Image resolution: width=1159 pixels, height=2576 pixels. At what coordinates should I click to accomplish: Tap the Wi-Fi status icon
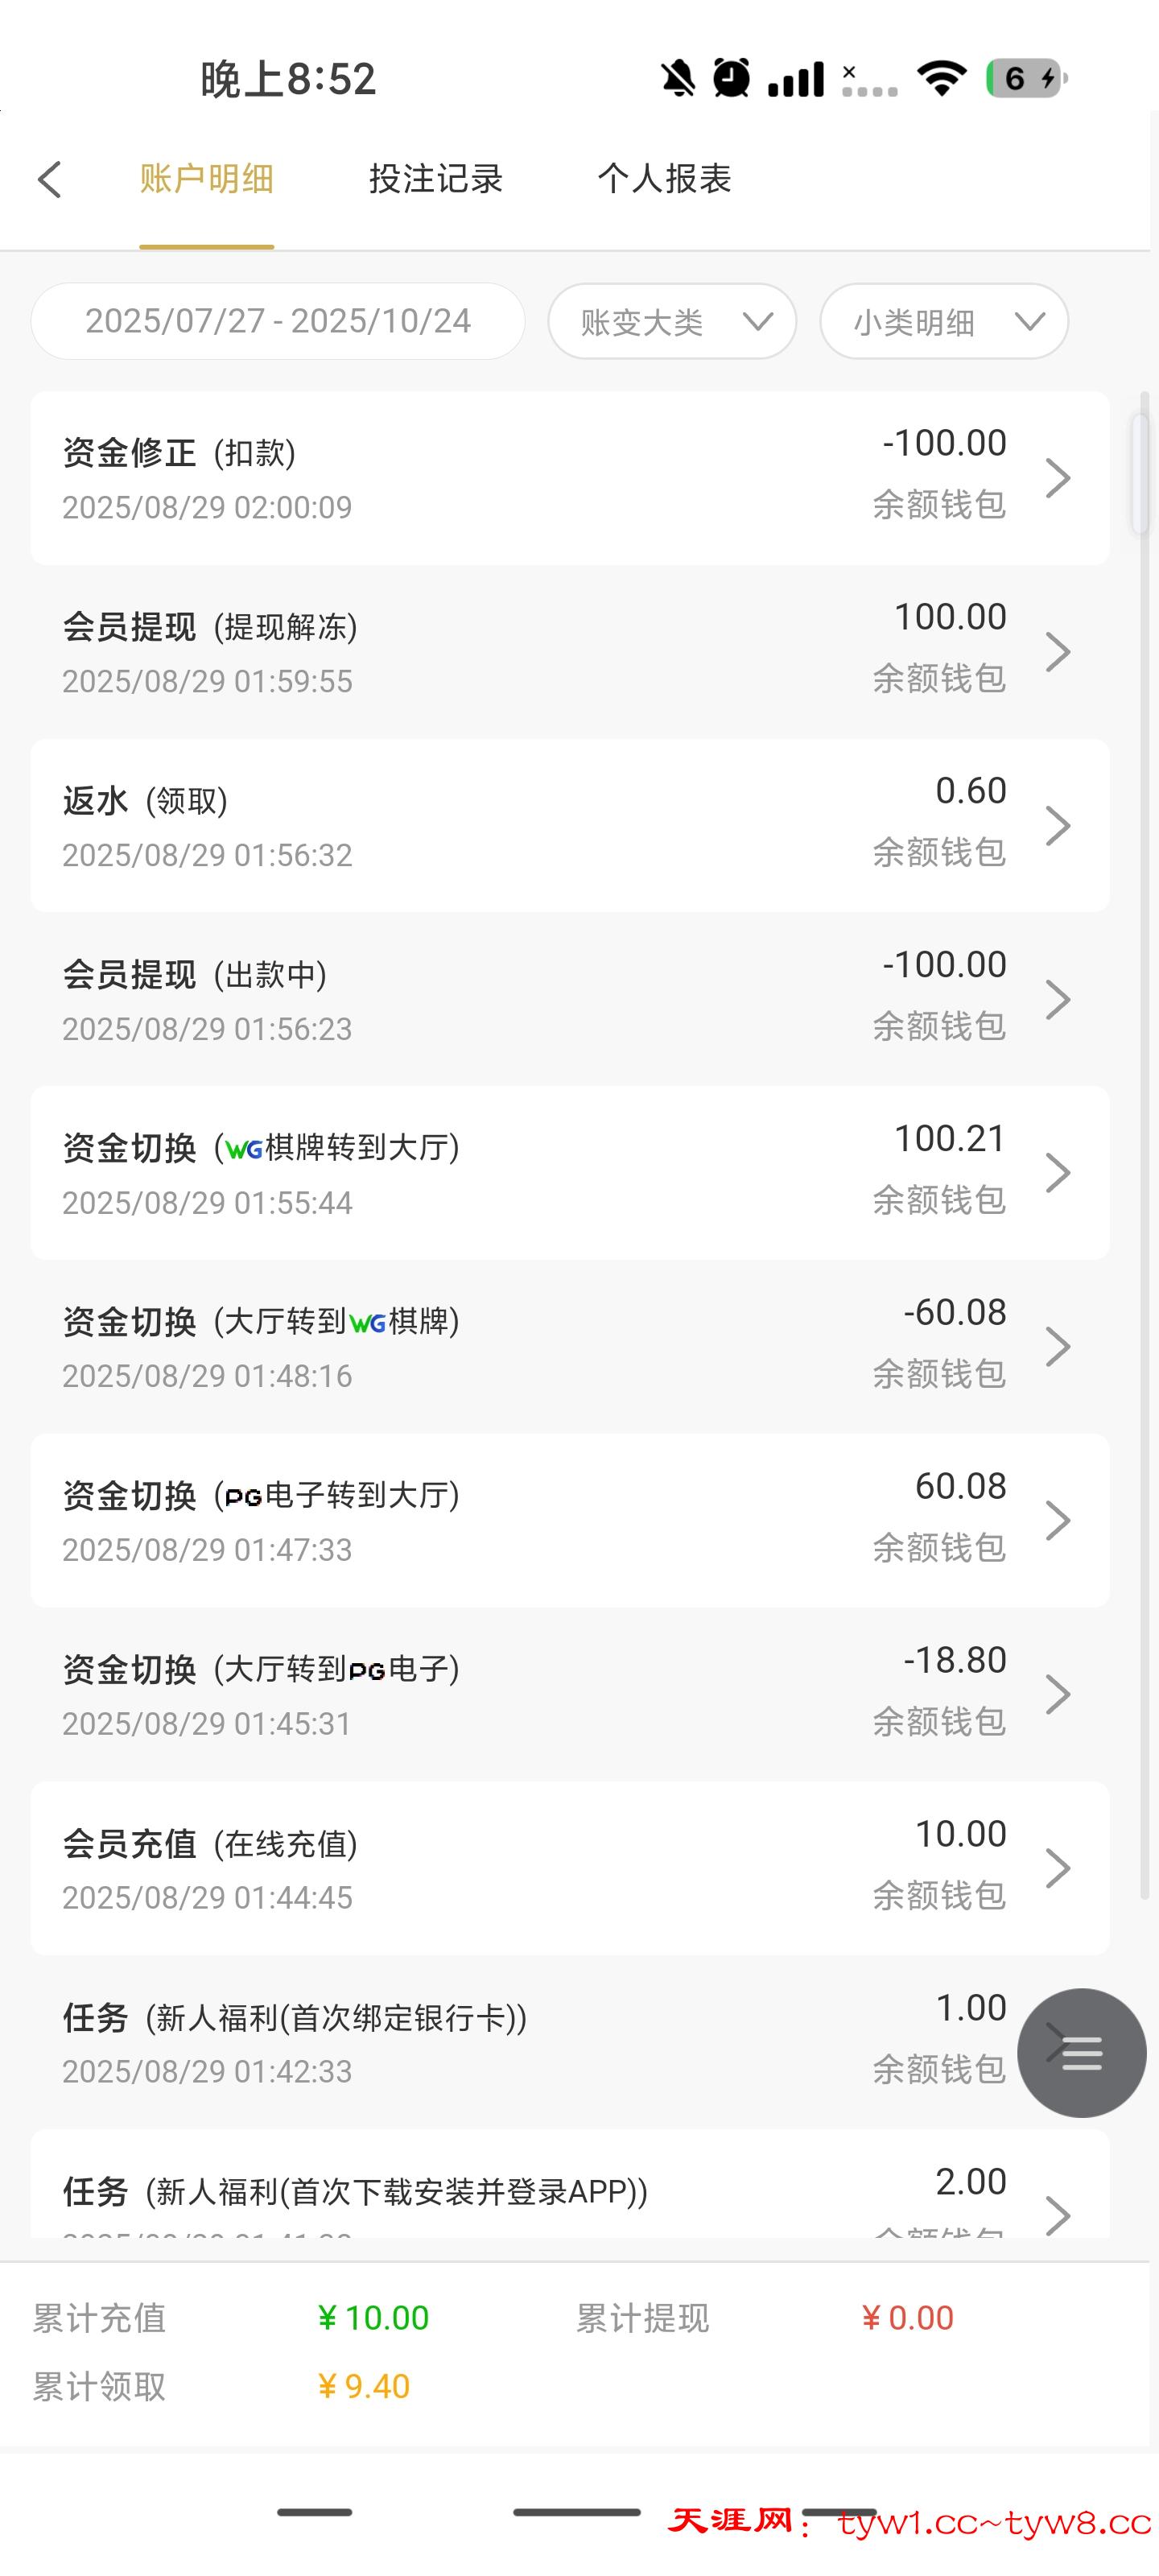coord(942,78)
